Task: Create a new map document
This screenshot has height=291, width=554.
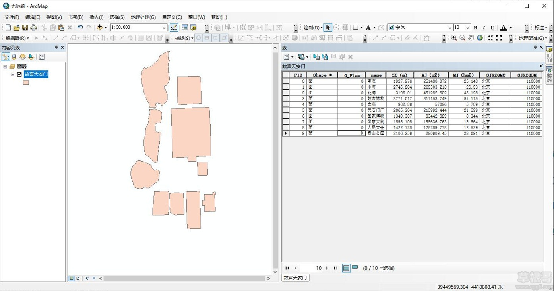Action: (8, 27)
